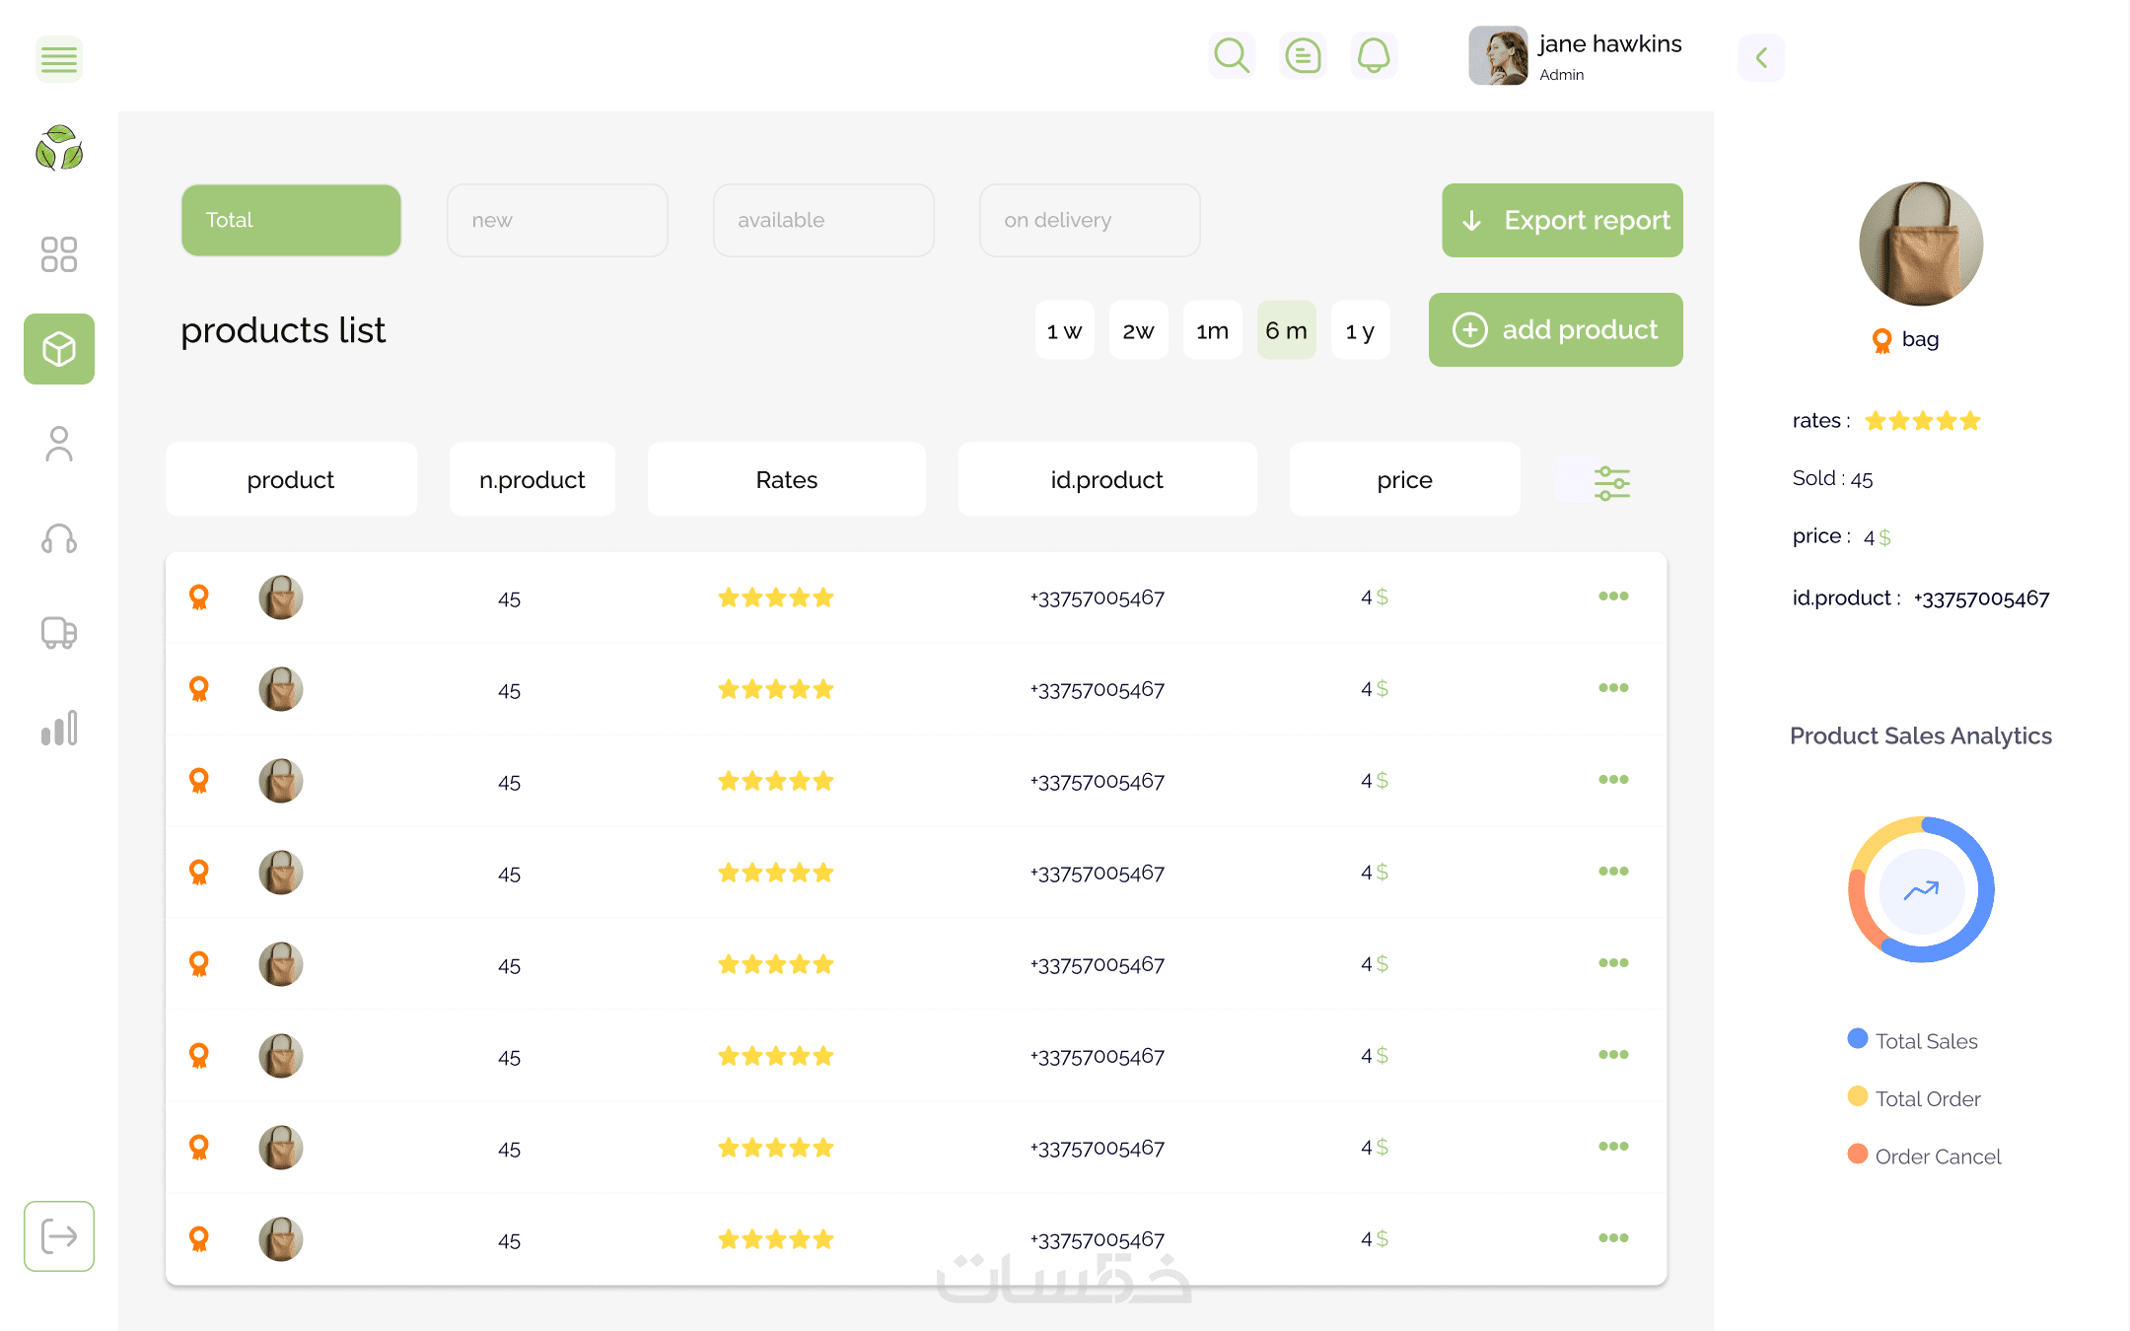Viewport: 2130px width, 1331px height.
Task: Open table filter settings sliders icon
Action: click(x=1611, y=482)
